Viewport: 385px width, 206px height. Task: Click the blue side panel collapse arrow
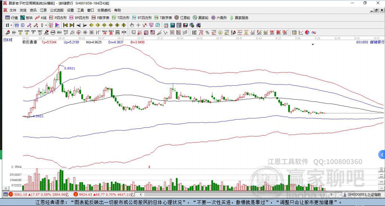click(x=382, y=155)
